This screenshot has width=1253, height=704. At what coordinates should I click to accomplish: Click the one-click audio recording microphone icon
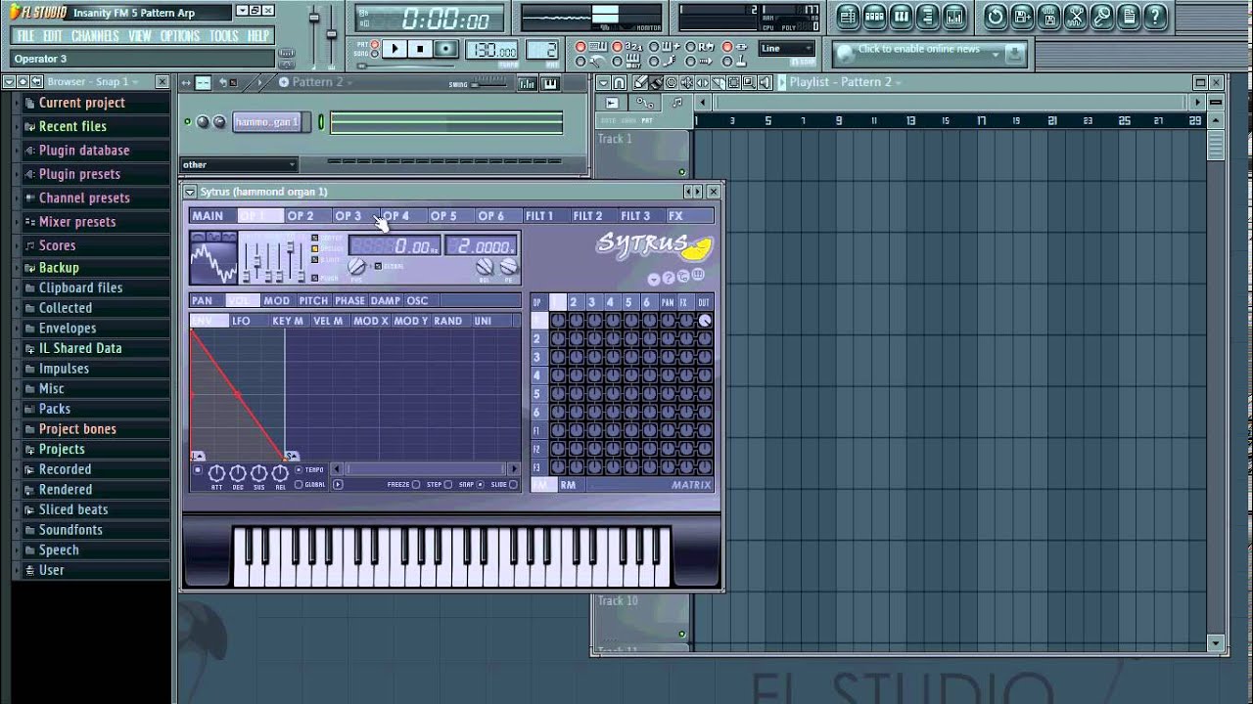[1101, 16]
